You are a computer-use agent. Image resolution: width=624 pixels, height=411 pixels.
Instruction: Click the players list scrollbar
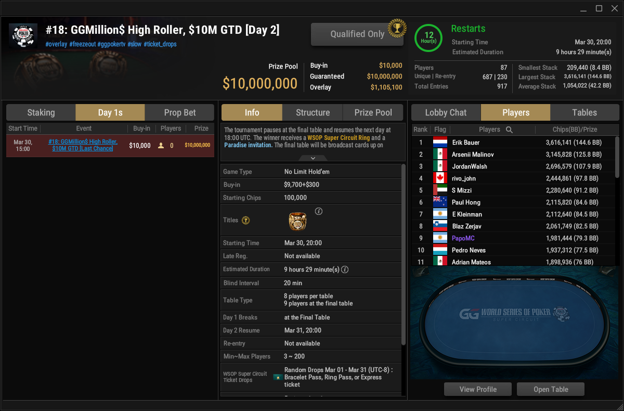617,156
